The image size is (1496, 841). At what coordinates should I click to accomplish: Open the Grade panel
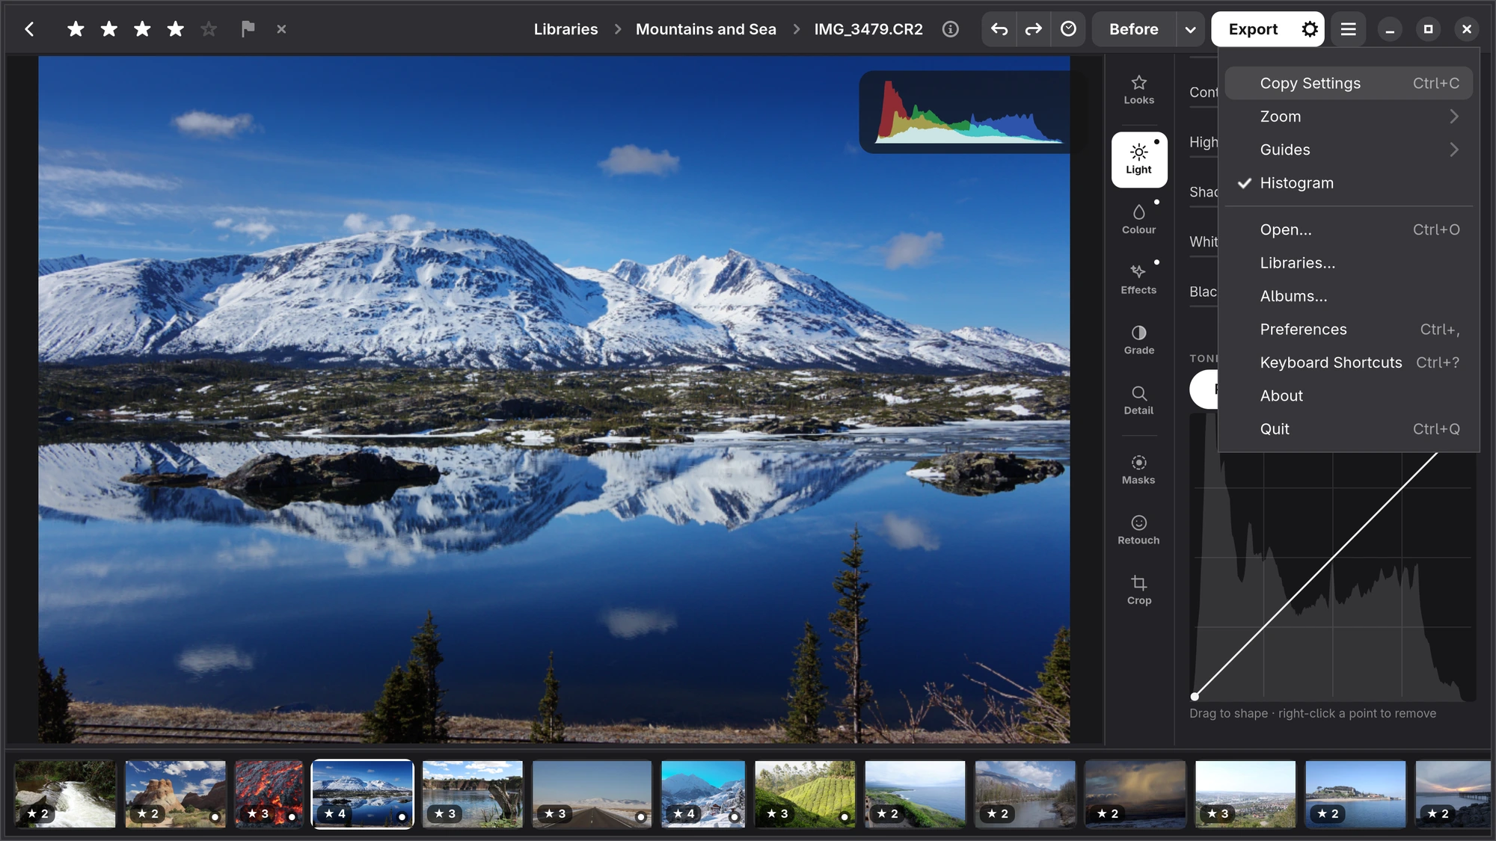point(1138,340)
